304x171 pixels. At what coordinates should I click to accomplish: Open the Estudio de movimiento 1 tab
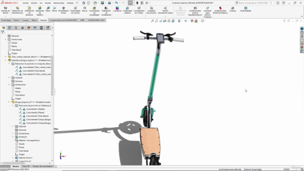(43, 166)
